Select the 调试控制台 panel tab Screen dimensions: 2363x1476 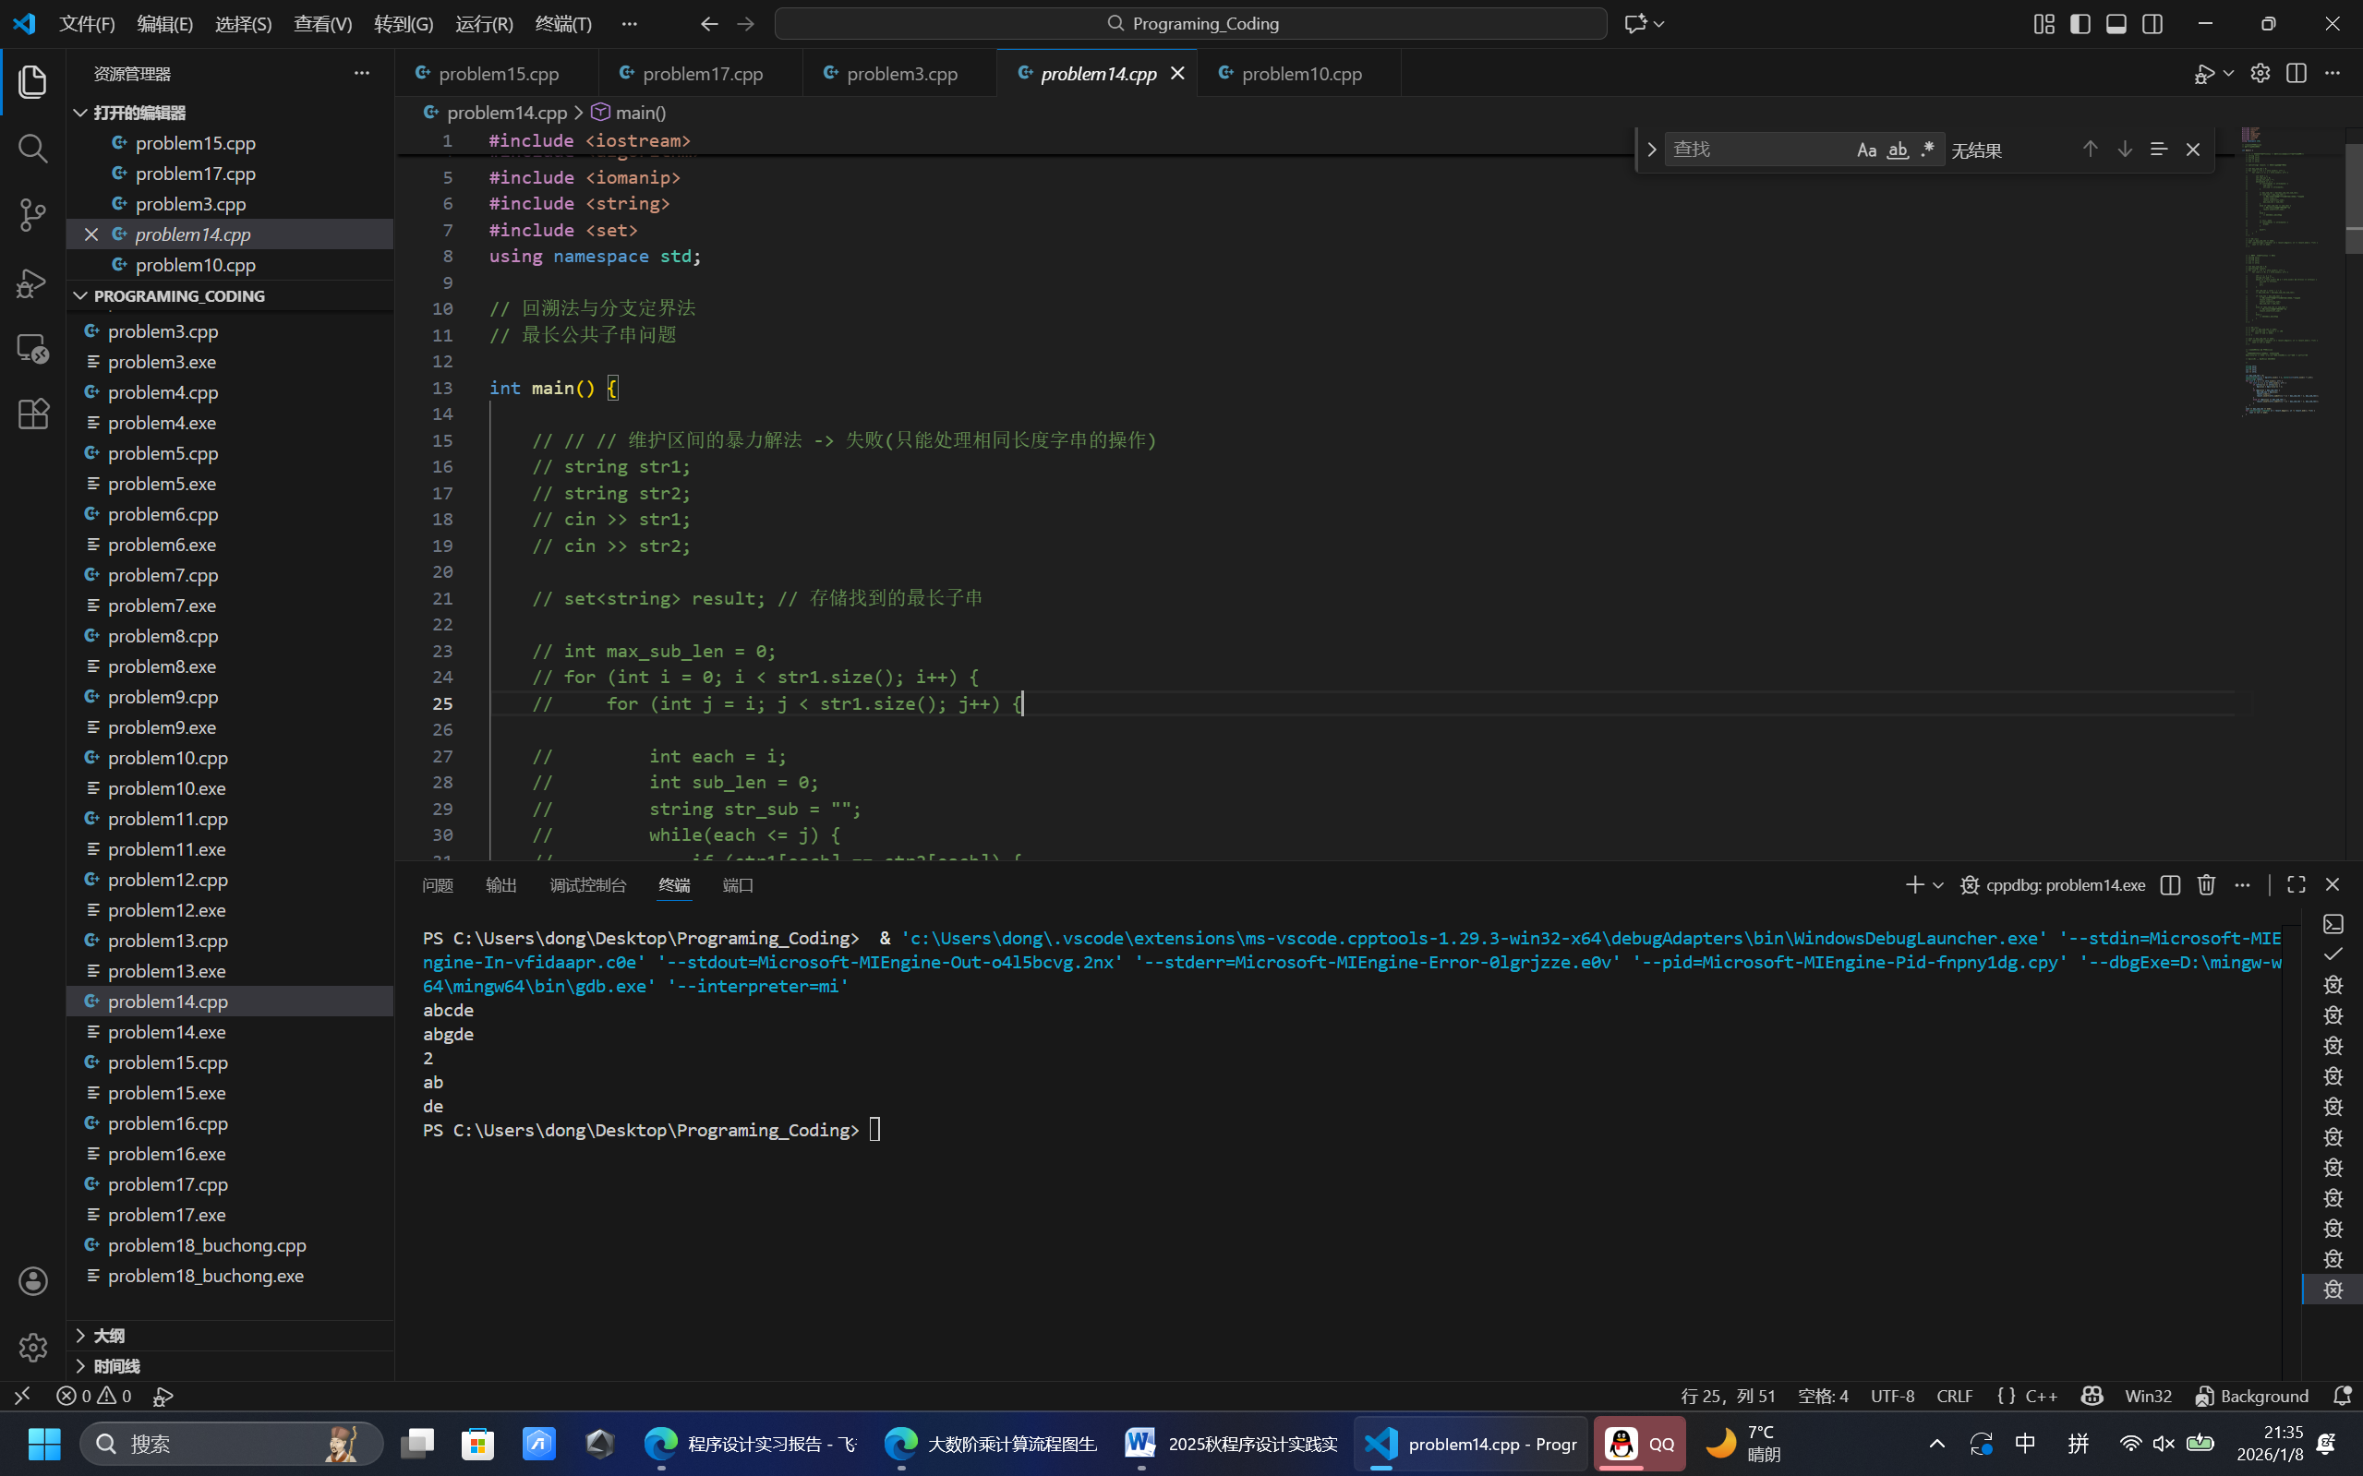(x=588, y=885)
